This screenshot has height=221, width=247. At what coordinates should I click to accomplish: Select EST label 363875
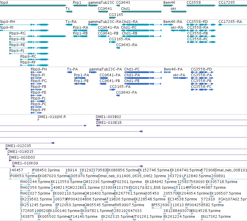[27, 217]
